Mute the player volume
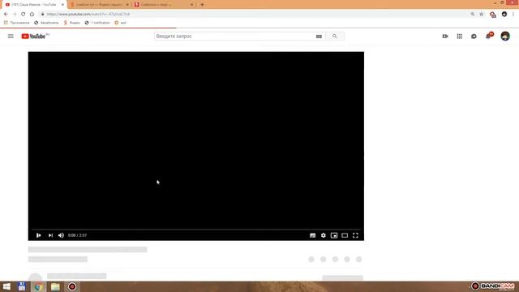Viewport: 519px width, 292px height. [61, 235]
